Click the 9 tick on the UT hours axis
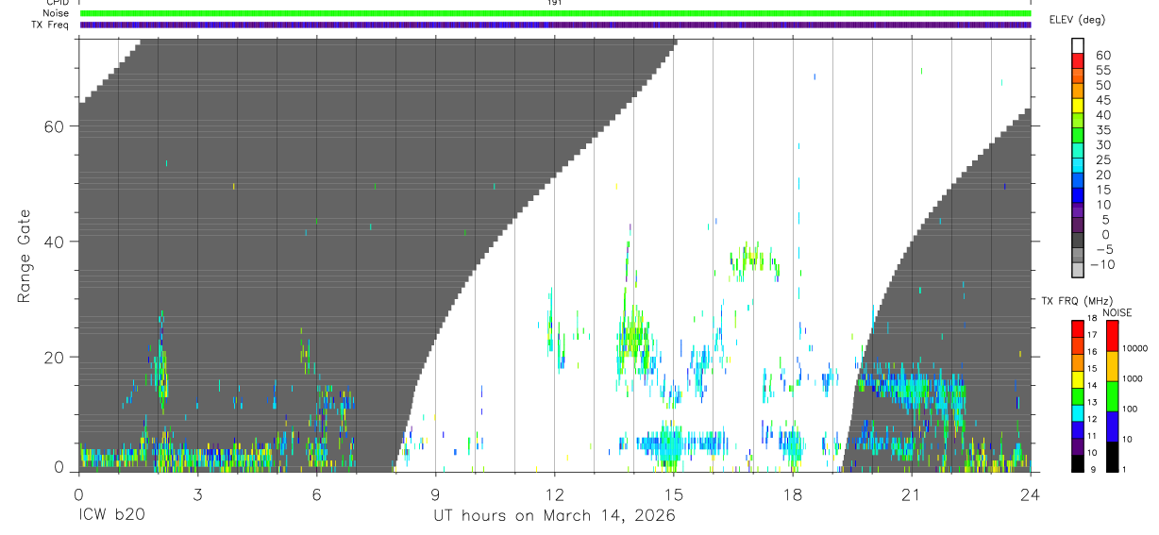The width and height of the screenshot is (1159, 535). click(x=435, y=493)
